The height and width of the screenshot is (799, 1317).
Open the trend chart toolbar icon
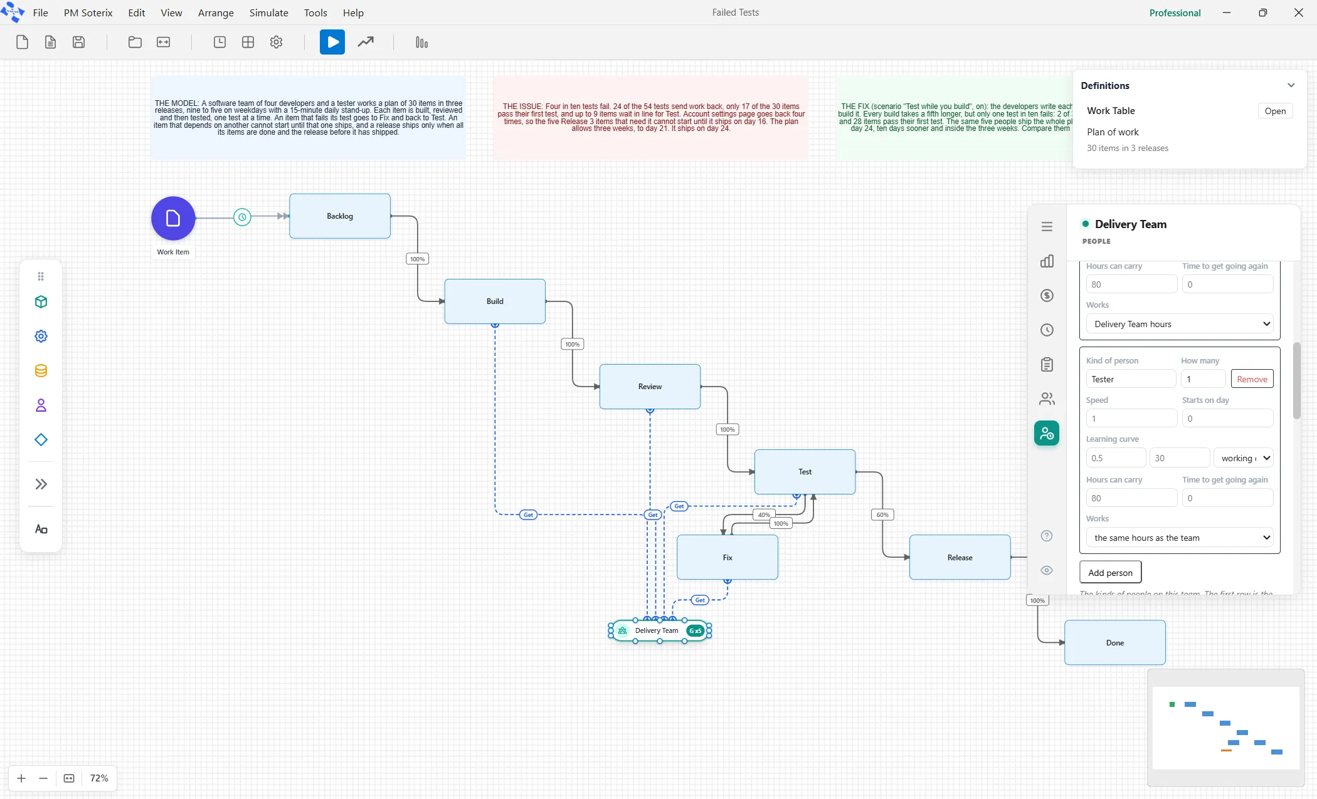366,42
